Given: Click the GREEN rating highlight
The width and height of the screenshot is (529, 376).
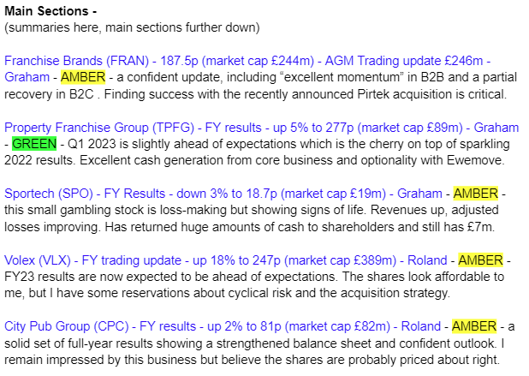Looking at the screenshot, I should click(x=34, y=144).
